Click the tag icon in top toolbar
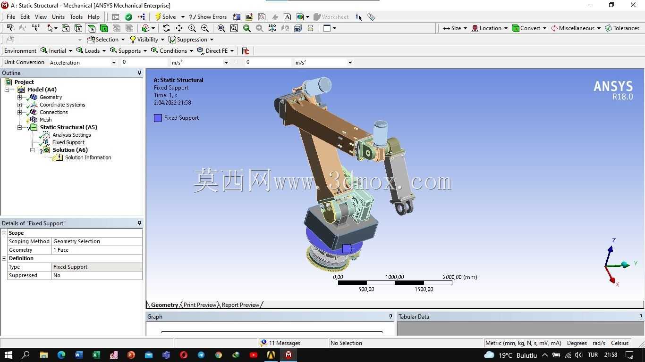This screenshot has width=645, height=362. tap(372, 17)
